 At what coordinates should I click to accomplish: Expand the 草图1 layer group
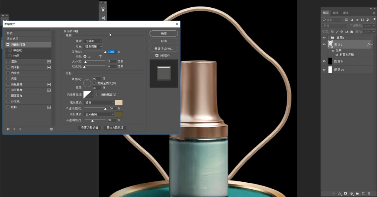coord(328,38)
